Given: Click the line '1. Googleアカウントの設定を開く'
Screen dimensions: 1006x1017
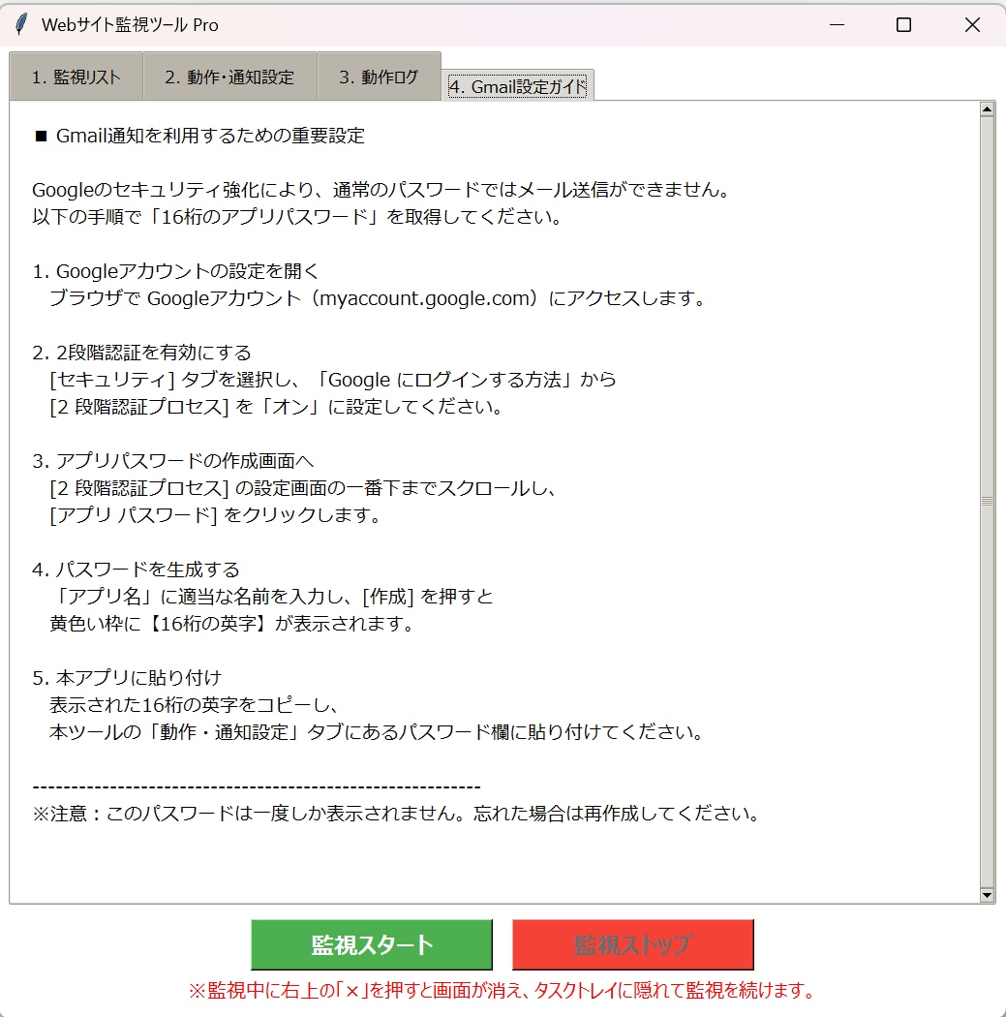Looking at the screenshot, I should point(175,271).
